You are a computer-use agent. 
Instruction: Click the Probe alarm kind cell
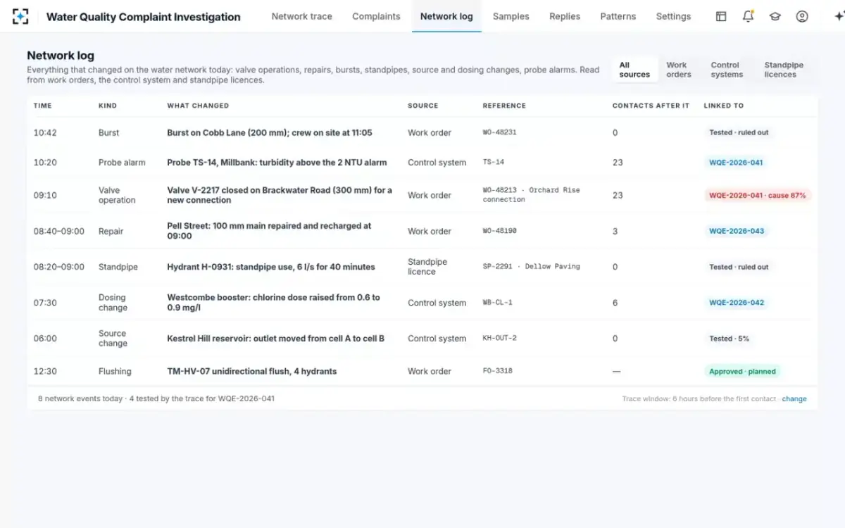pyautogui.click(x=122, y=162)
